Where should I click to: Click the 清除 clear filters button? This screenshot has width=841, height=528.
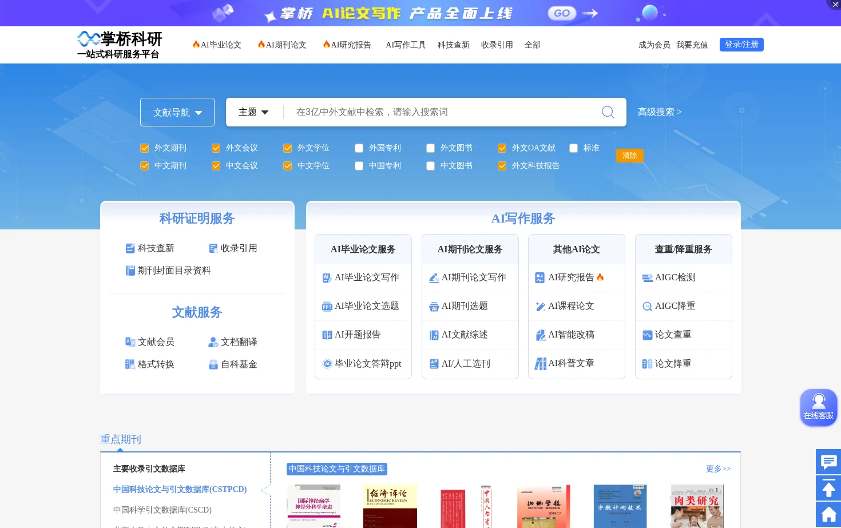[630, 156]
